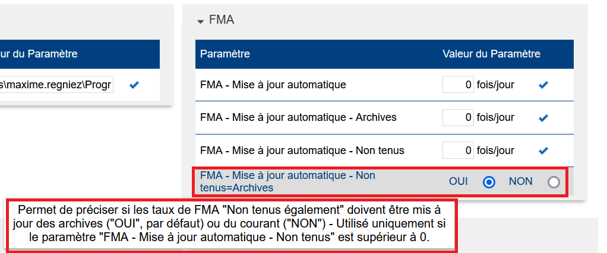Collapse the FMA section arrow
Viewport: 607px width, 253px height.
point(201,21)
